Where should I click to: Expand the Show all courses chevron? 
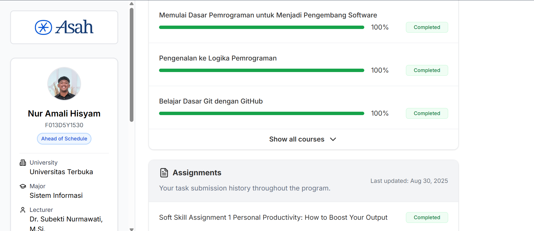point(333,139)
